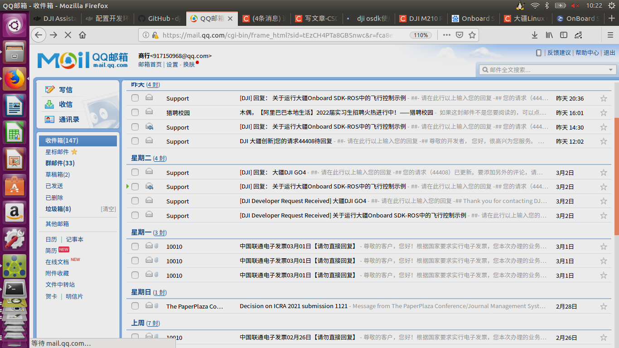Open the Firefox home page icon

[x=82, y=35]
